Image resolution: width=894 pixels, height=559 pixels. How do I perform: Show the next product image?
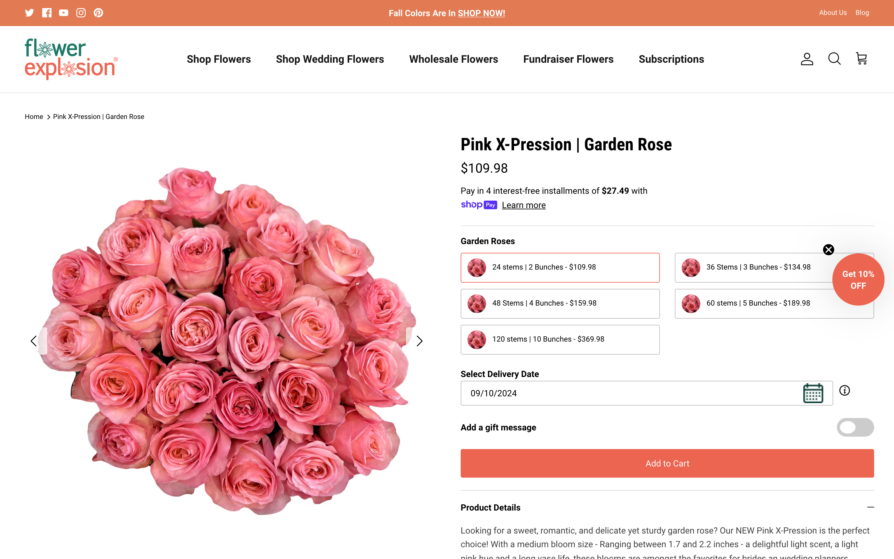click(x=419, y=340)
